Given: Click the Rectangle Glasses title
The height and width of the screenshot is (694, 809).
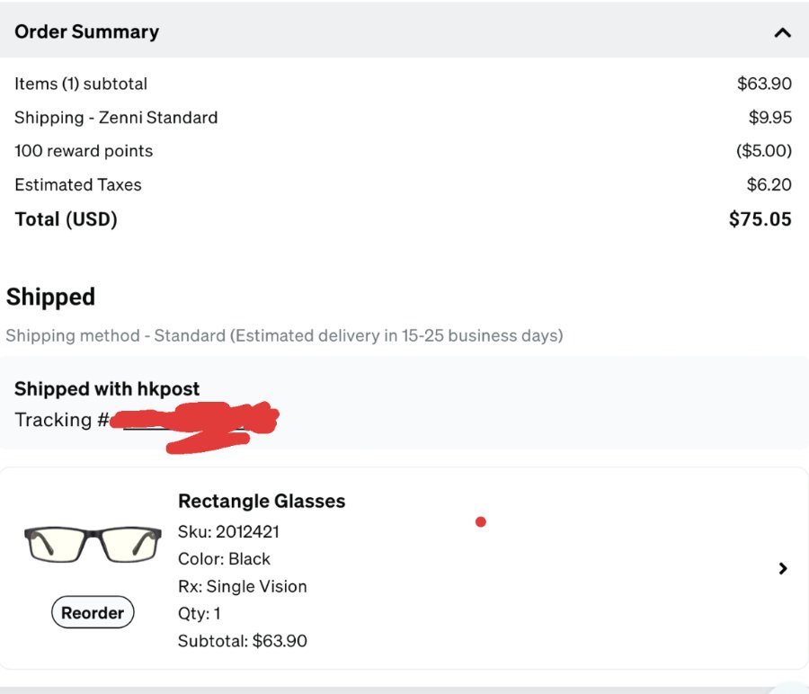Looking at the screenshot, I should [x=262, y=501].
